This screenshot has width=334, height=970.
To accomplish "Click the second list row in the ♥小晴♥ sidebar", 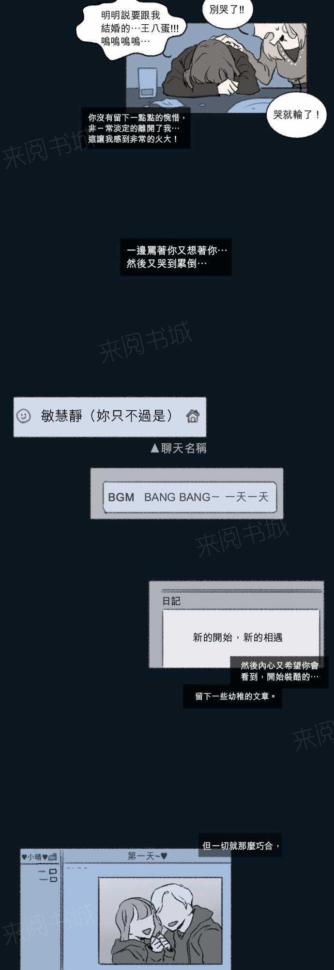I will (48, 879).
